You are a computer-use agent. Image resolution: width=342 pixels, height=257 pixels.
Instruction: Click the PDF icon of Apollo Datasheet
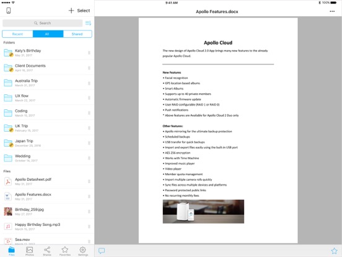[x=8, y=182]
